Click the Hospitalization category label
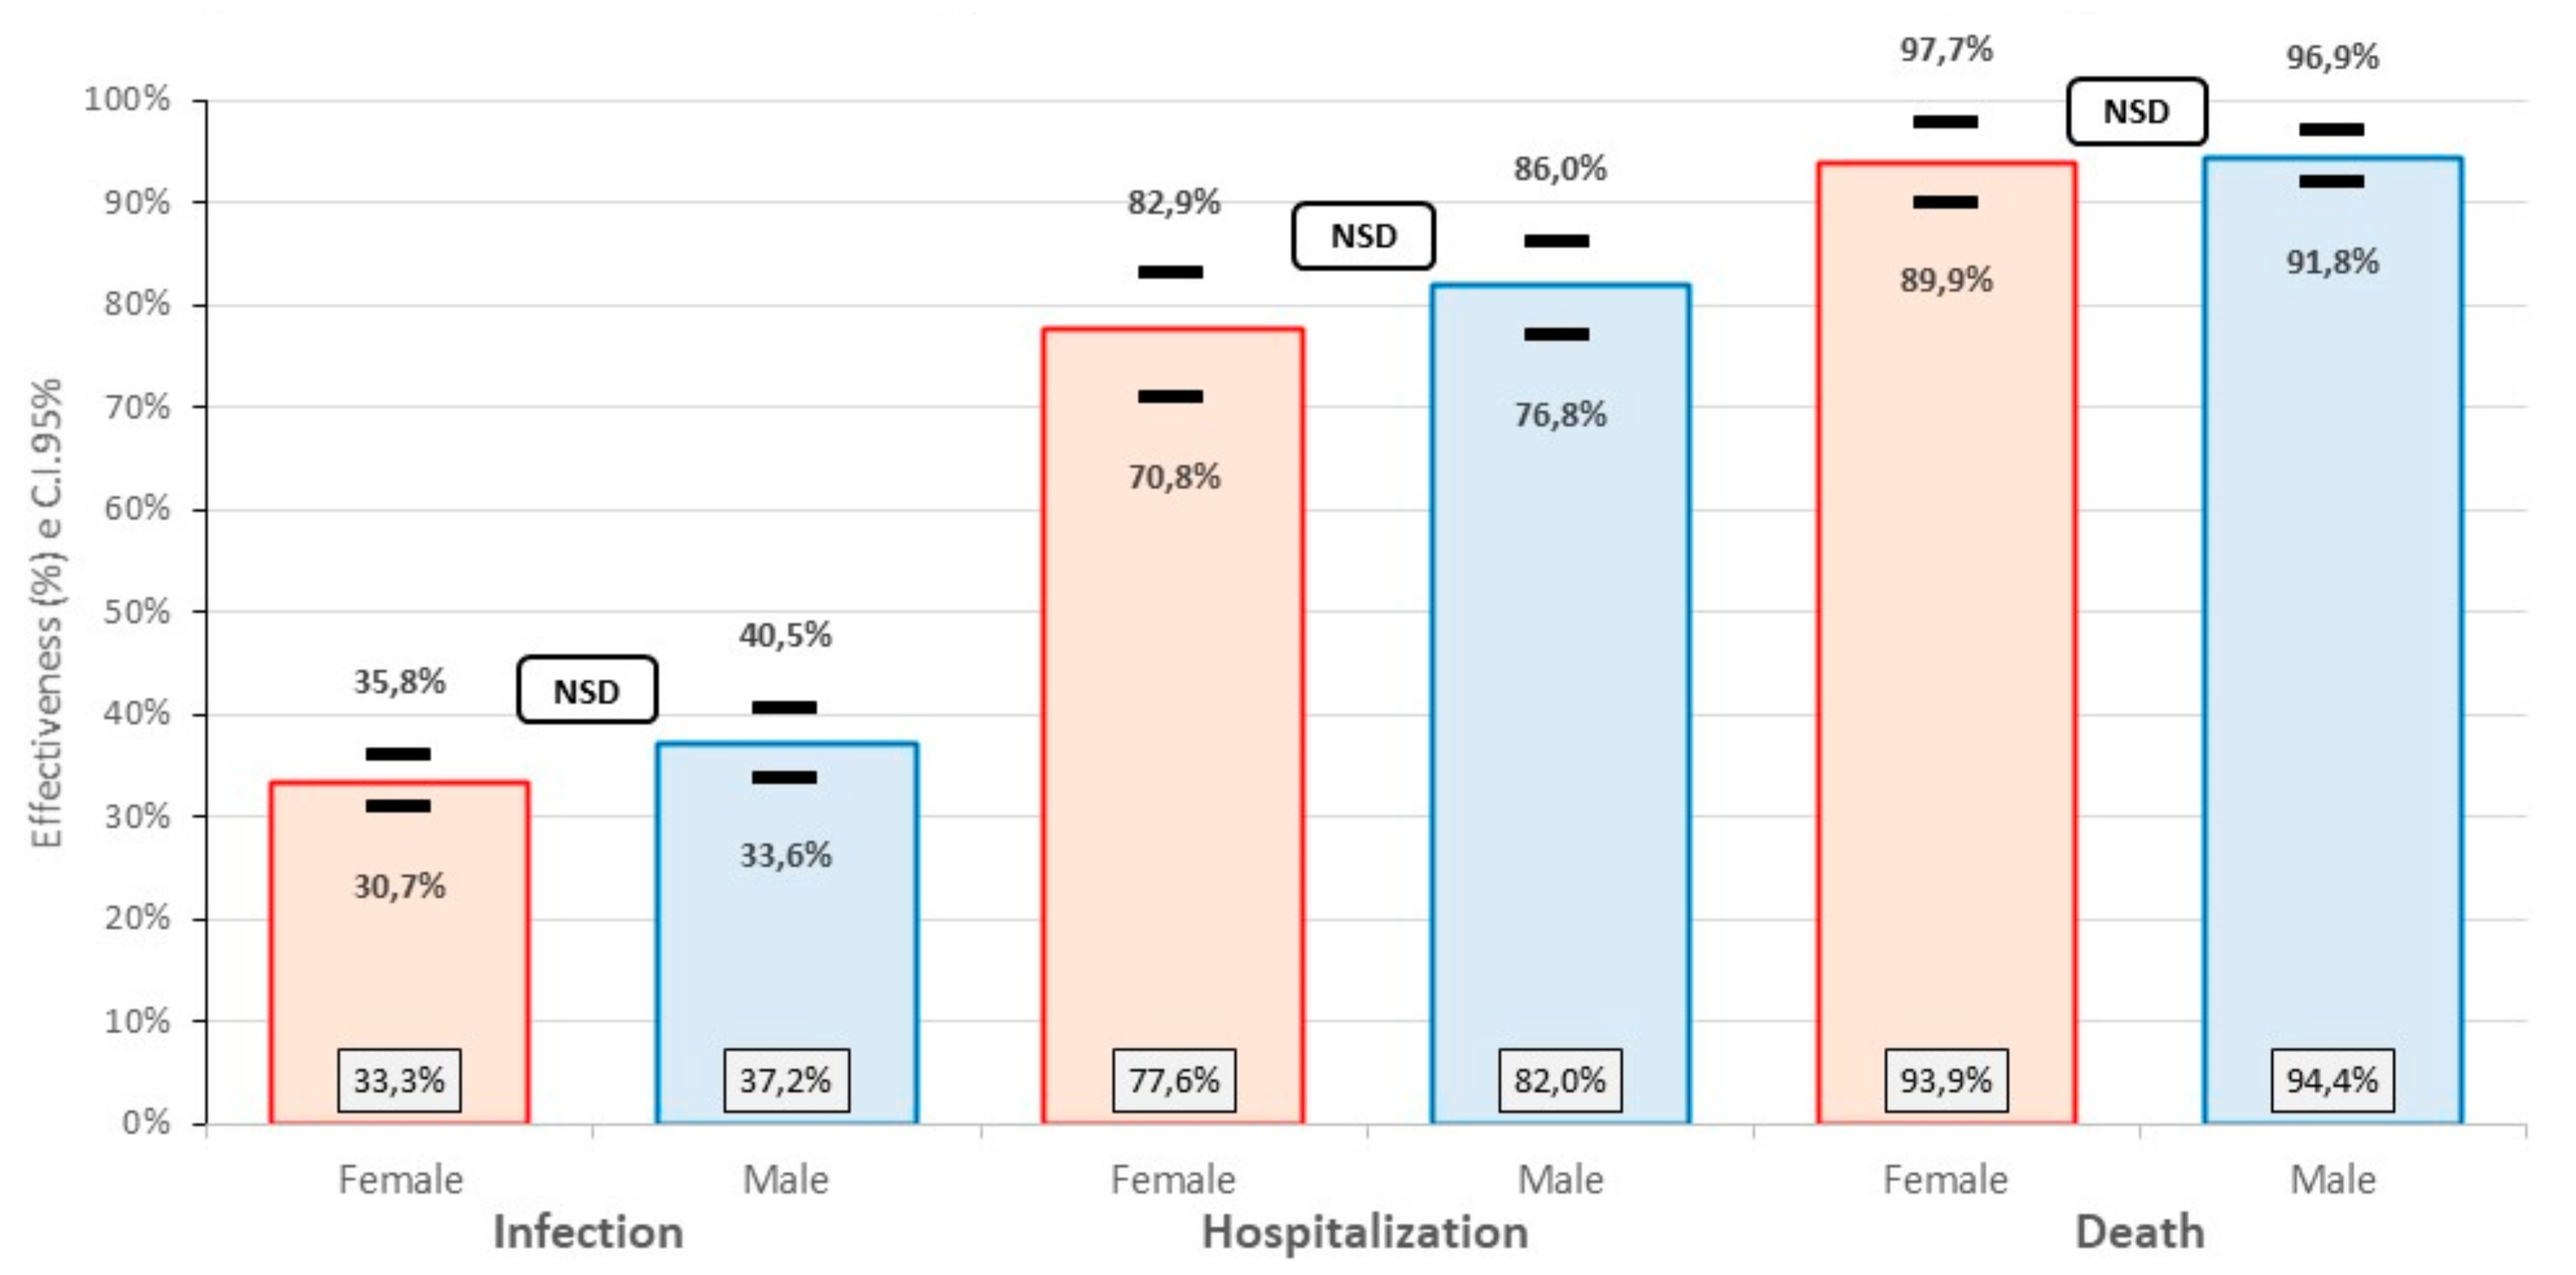This screenshot has width=2576, height=1275. click(1364, 1232)
